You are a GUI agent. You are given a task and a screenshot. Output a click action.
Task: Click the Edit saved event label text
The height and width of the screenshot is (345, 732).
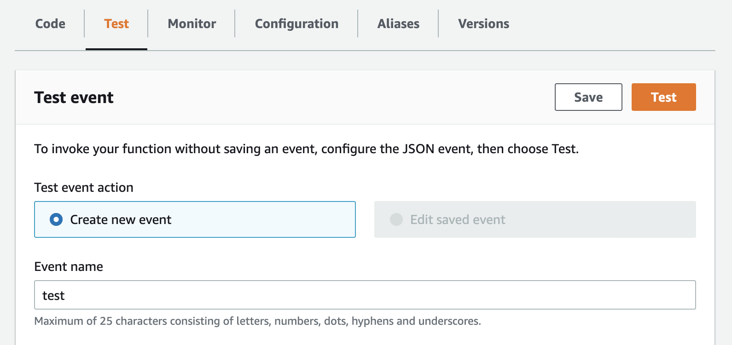point(458,220)
